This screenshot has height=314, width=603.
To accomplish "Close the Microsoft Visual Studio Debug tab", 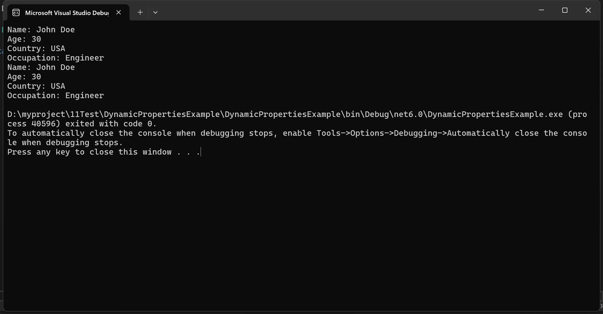I will [119, 12].
